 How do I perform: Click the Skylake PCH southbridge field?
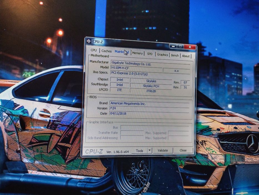151,86
